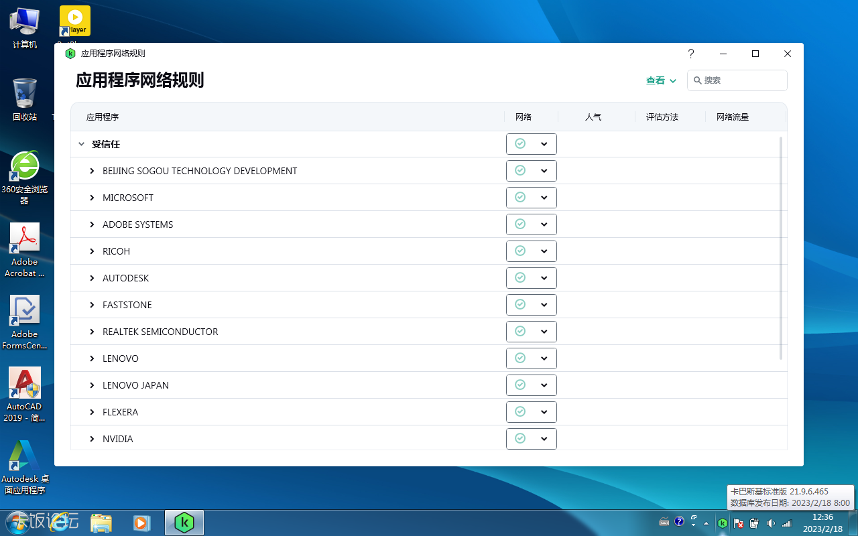The width and height of the screenshot is (858, 536).
Task: Sort by 人气 column header
Action: click(x=593, y=117)
